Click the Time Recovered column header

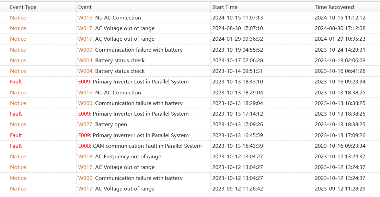tap(334, 7)
